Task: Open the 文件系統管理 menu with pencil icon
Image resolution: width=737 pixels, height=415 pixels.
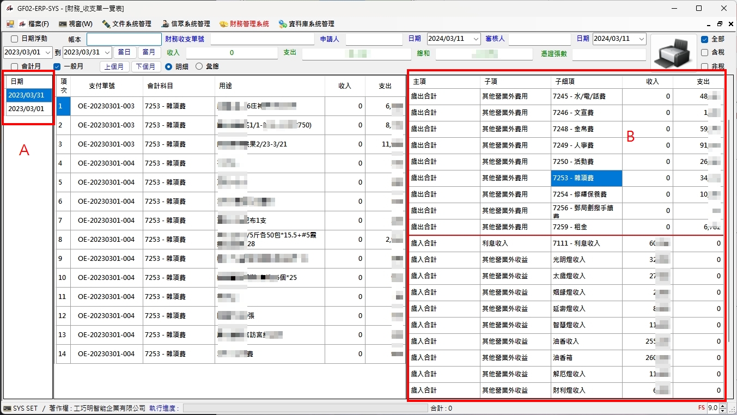Action: [x=126, y=24]
